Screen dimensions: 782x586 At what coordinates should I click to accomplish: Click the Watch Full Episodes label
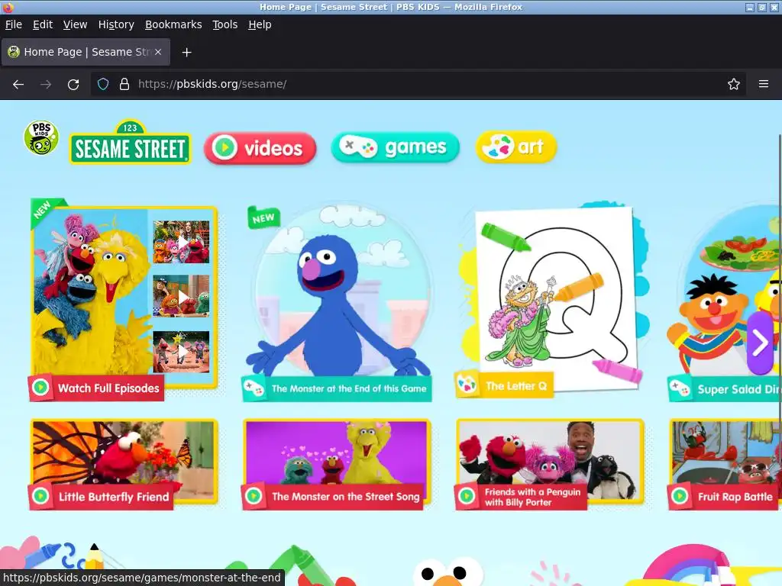click(108, 388)
